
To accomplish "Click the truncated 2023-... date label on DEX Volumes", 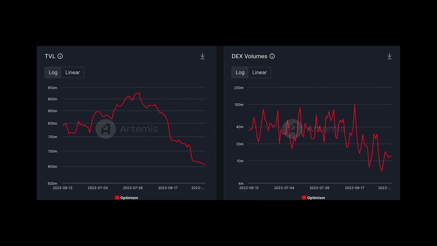I will pyautogui.click(x=384, y=188).
